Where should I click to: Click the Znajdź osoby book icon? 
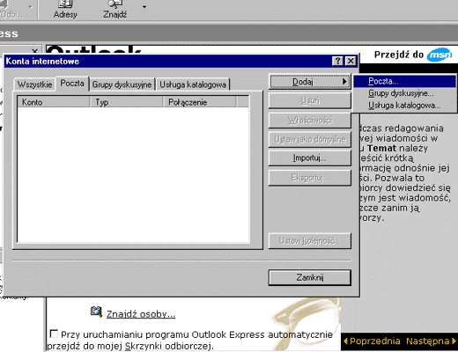coord(96,312)
